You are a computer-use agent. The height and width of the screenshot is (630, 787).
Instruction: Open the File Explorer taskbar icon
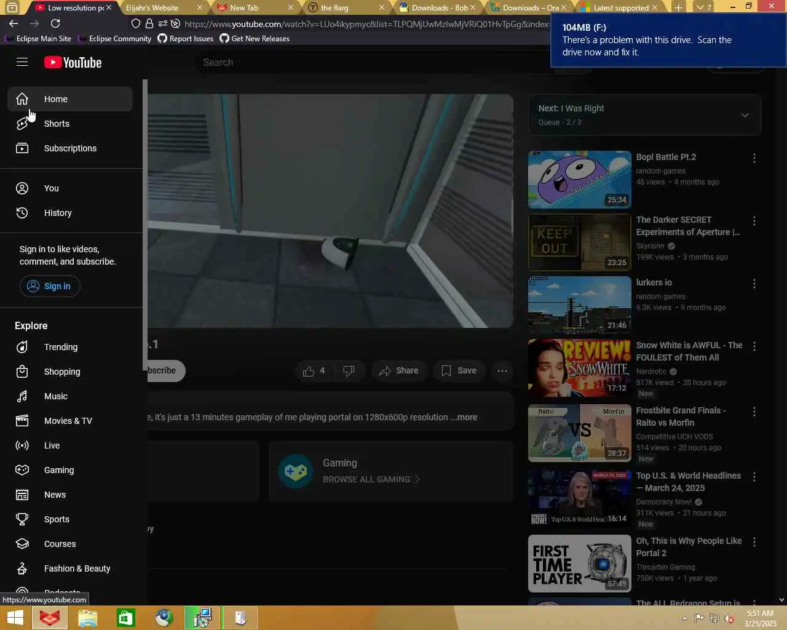tap(88, 618)
